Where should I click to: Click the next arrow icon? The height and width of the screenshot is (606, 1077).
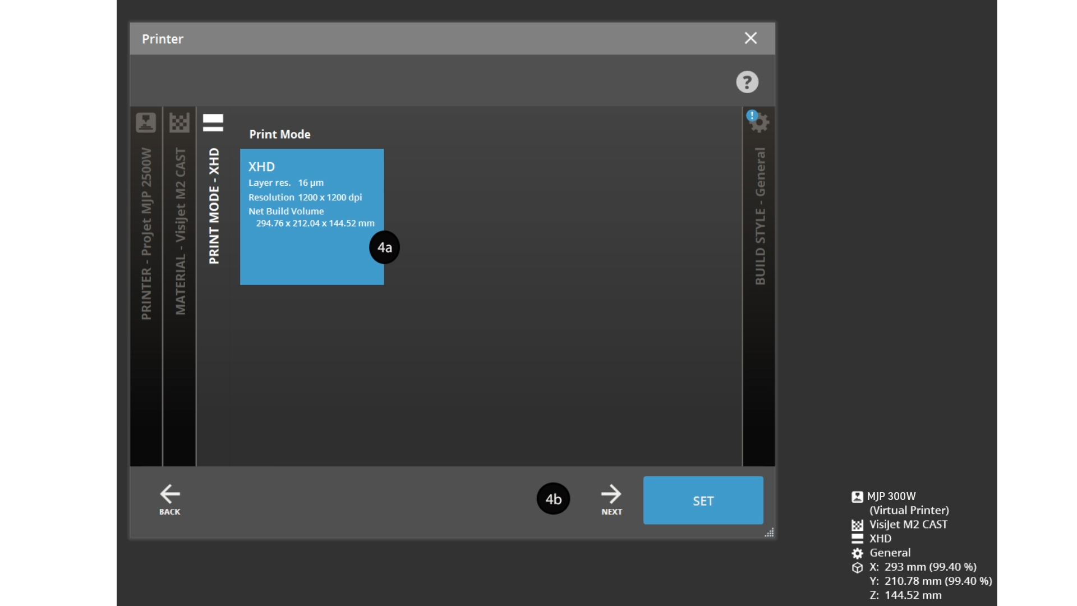tap(611, 494)
